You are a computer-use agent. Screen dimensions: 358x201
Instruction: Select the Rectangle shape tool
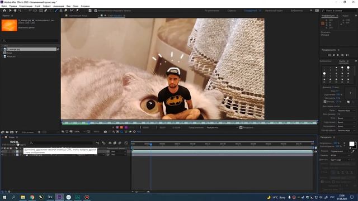click(x=41, y=11)
